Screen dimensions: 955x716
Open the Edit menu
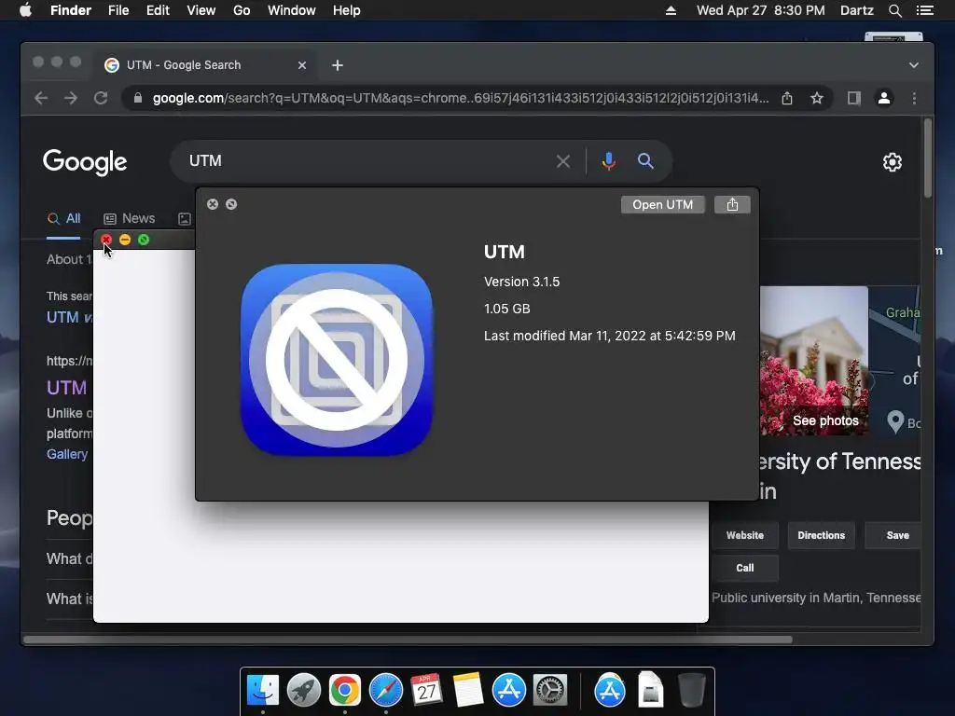[x=158, y=10]
